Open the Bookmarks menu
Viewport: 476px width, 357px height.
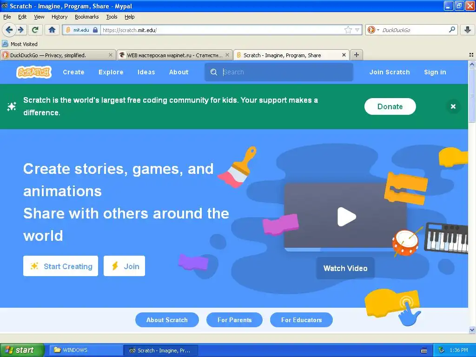tap(86, 17)
